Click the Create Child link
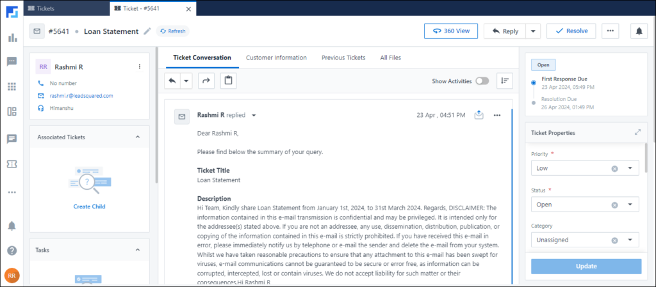The width and height of the screenshot is (656, 287). click(90, 206)
